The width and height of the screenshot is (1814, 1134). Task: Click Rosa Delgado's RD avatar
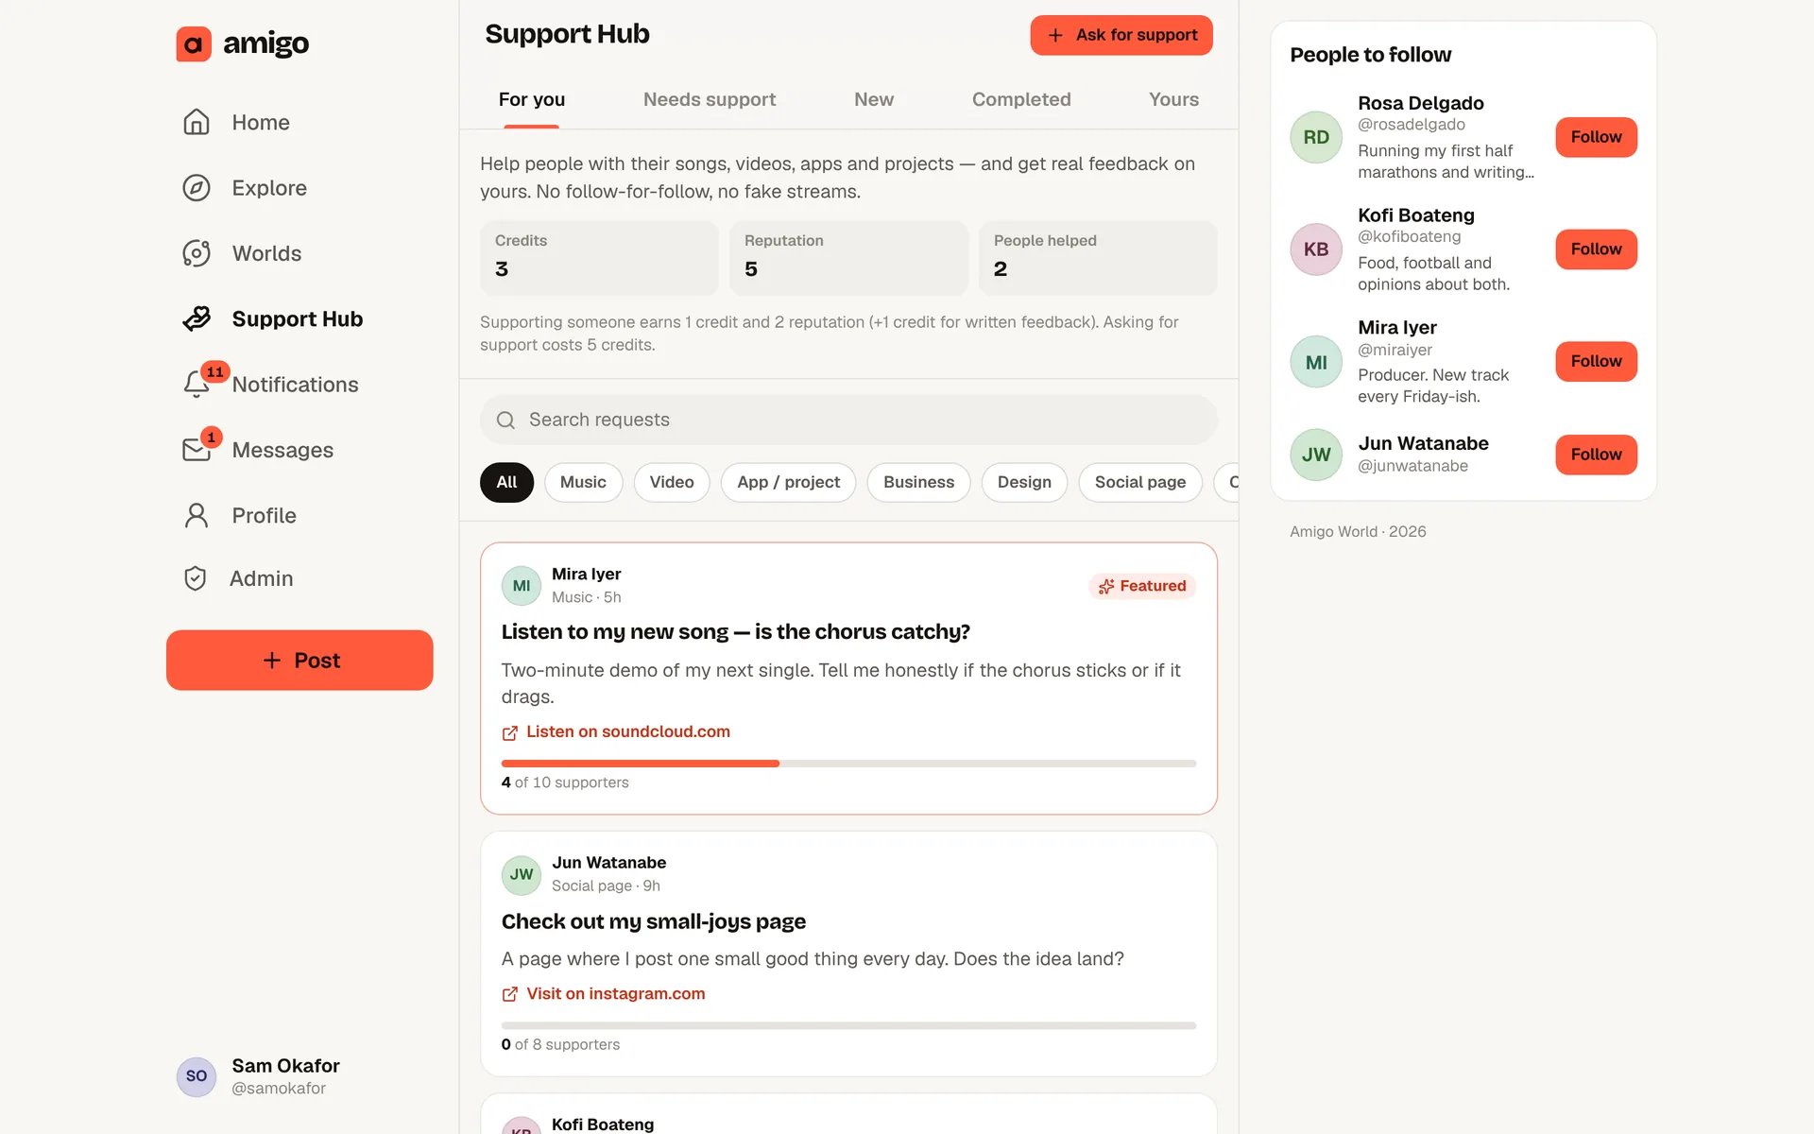point(1316,137)
